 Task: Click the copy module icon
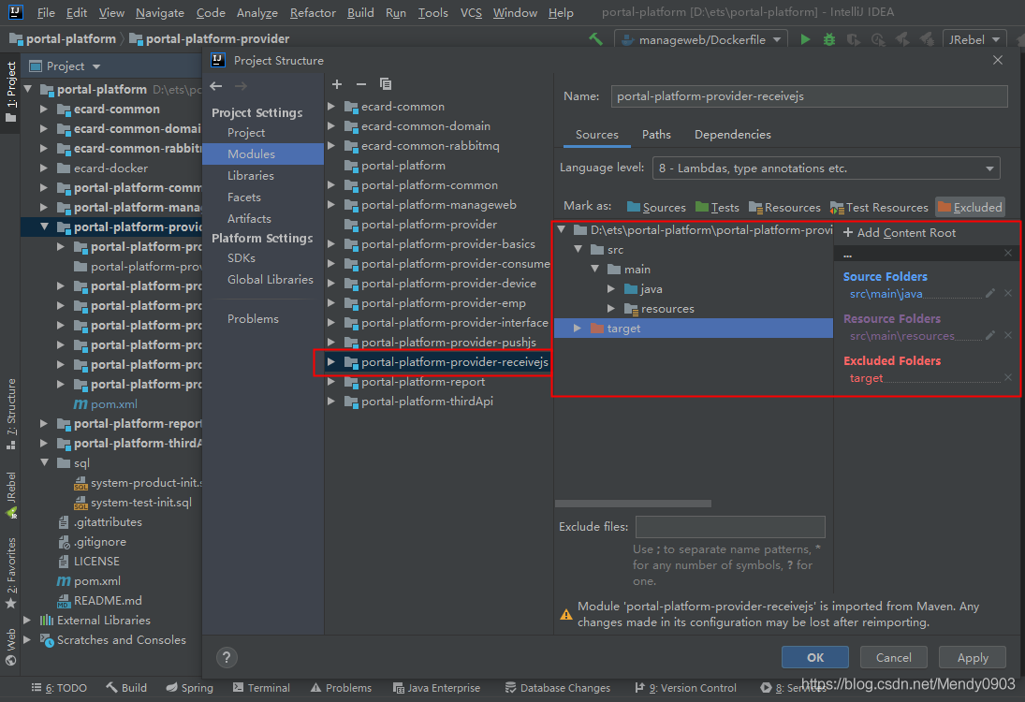[386, 84]
